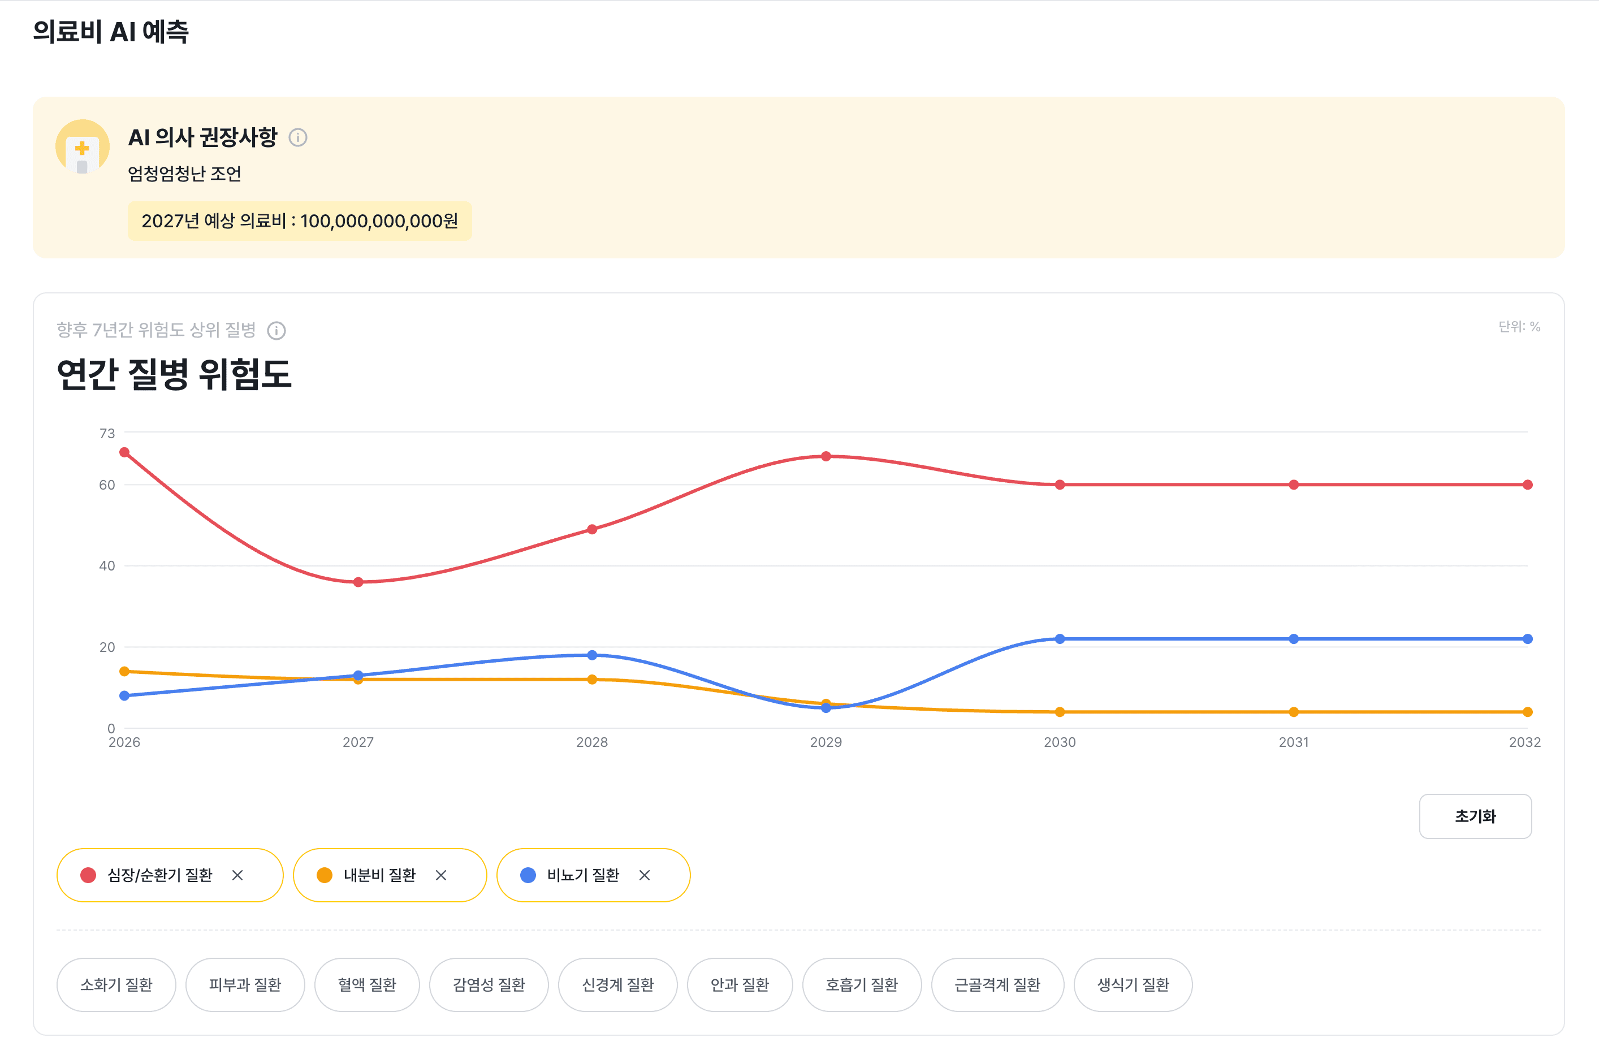Click red dot in 심장/순환기 질환 chip

click(88, 875)
